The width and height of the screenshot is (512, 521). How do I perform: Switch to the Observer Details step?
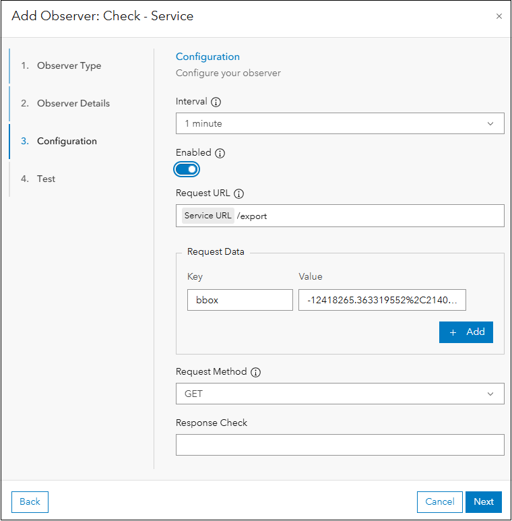(73, 104)
